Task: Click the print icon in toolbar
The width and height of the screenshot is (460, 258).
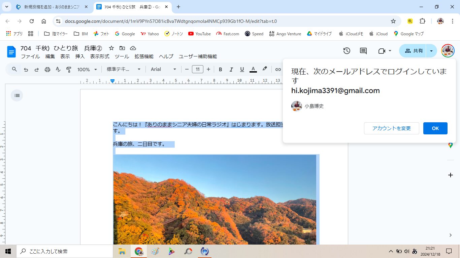Action: [x=47, y=70]
